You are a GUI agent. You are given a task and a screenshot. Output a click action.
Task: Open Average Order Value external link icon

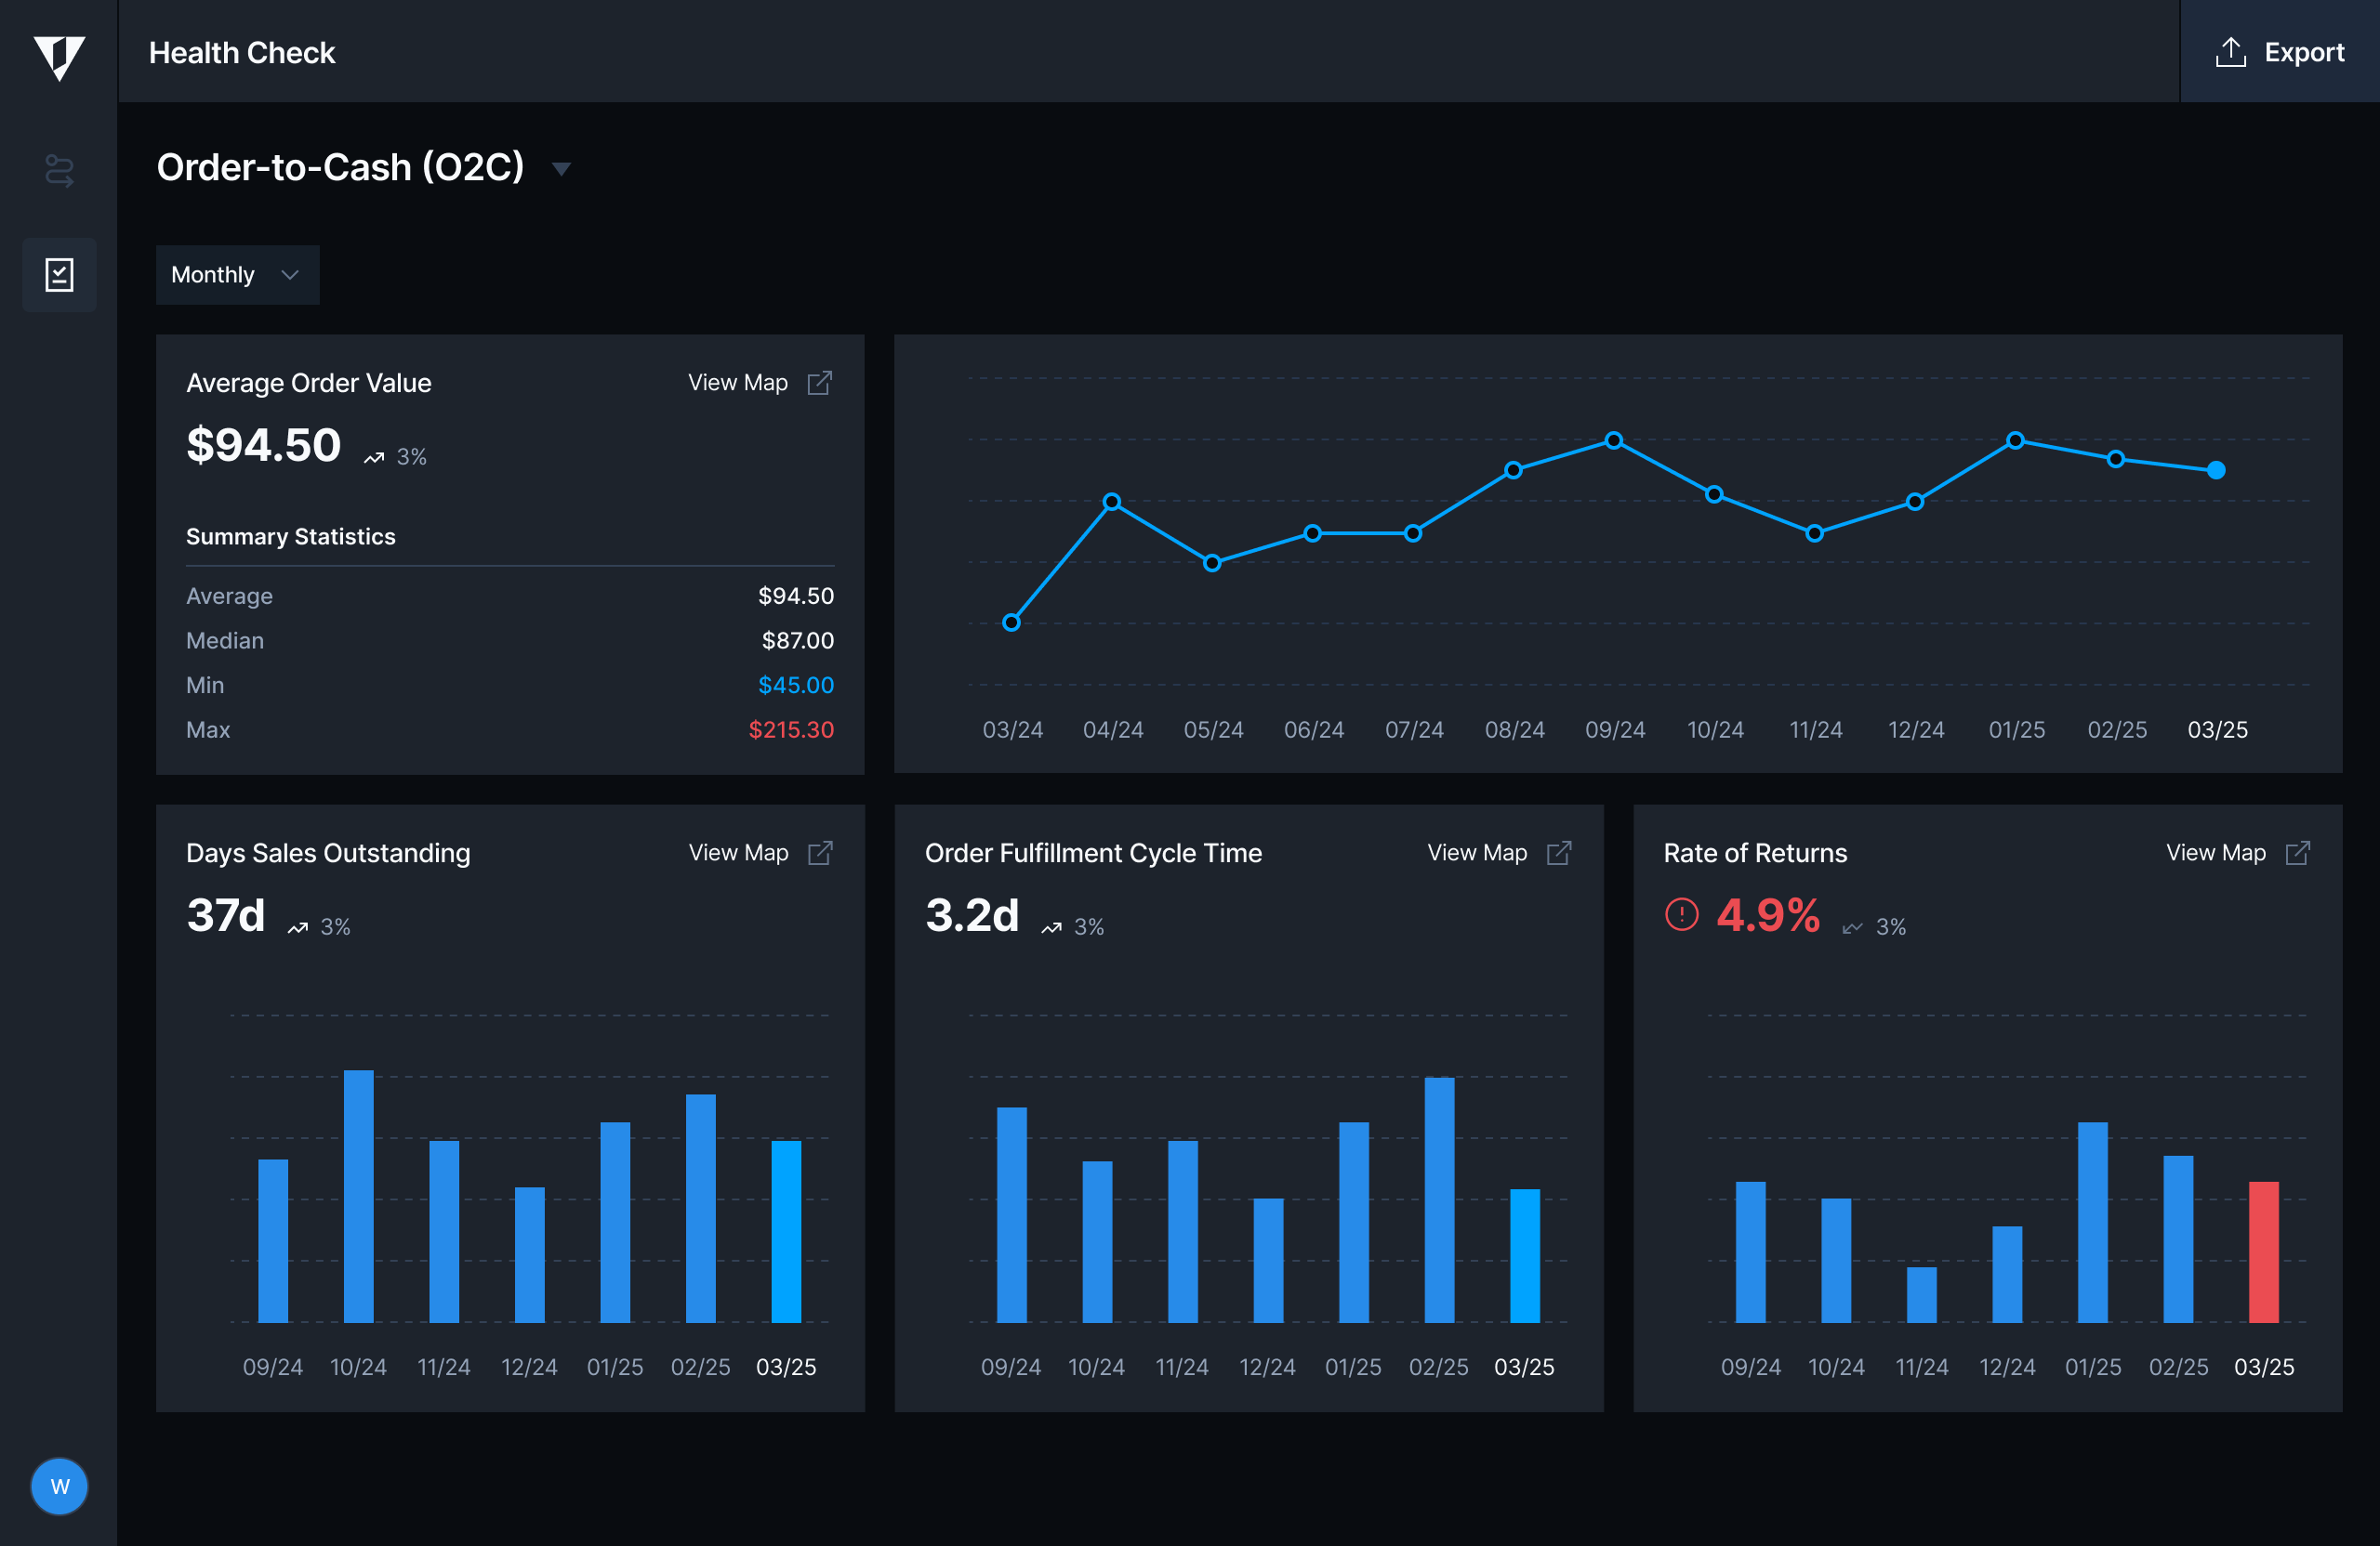[x=819, y=383]
